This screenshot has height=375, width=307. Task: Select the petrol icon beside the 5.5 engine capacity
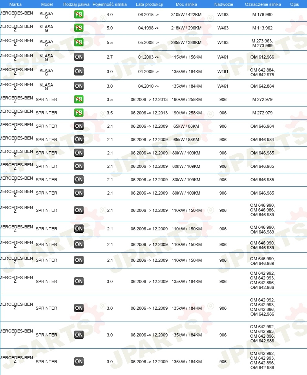click(79, 42)
